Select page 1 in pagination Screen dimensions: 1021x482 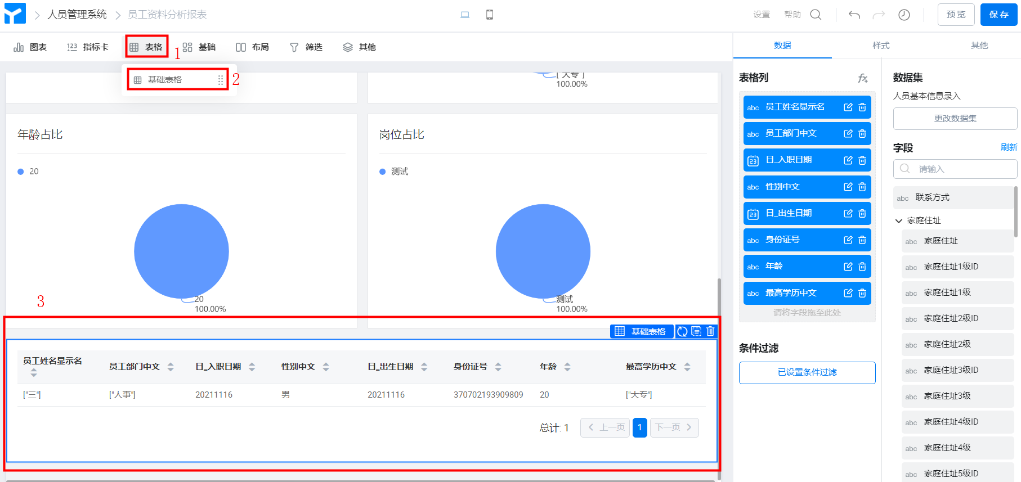click(640, 427)
